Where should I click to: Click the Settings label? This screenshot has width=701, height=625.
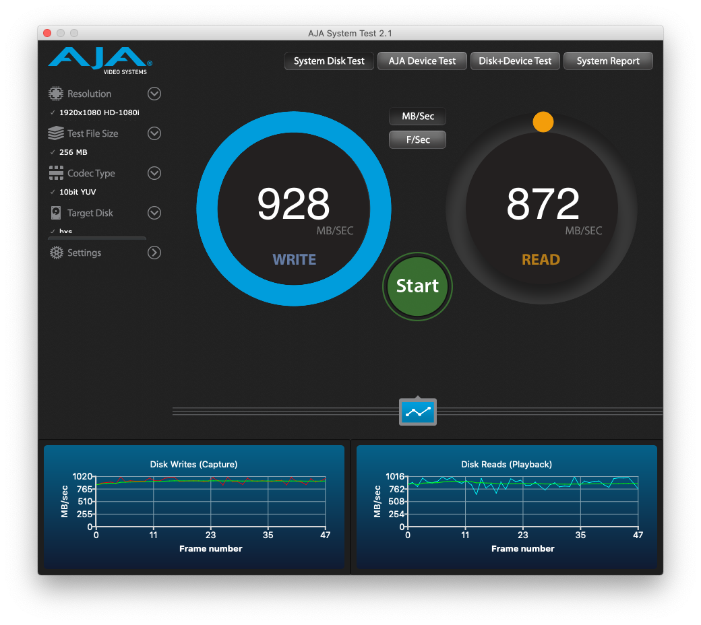point(84,253)
